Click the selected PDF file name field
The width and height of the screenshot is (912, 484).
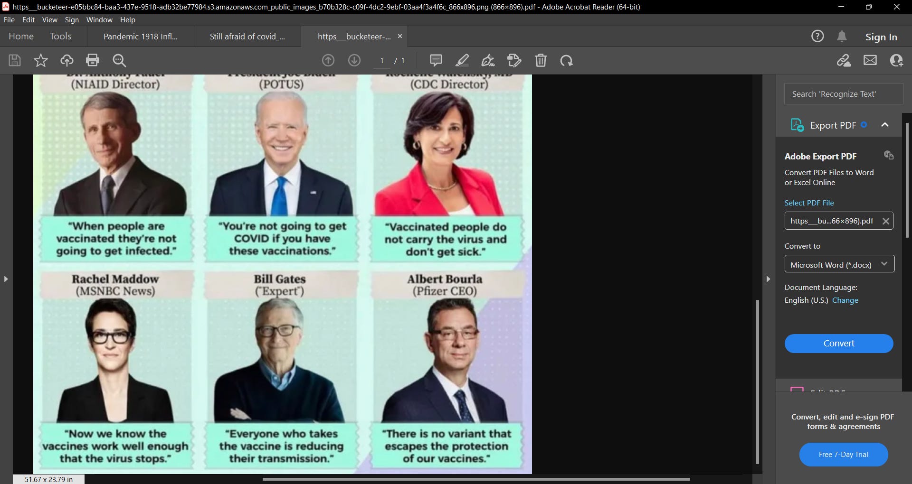pos(839,221)
